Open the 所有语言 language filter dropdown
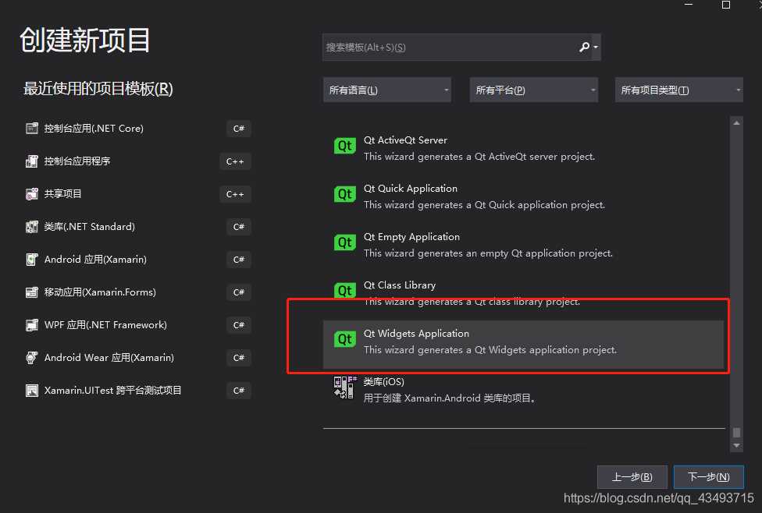The width and height of the screenshot is (762, 513). point(386,90)
